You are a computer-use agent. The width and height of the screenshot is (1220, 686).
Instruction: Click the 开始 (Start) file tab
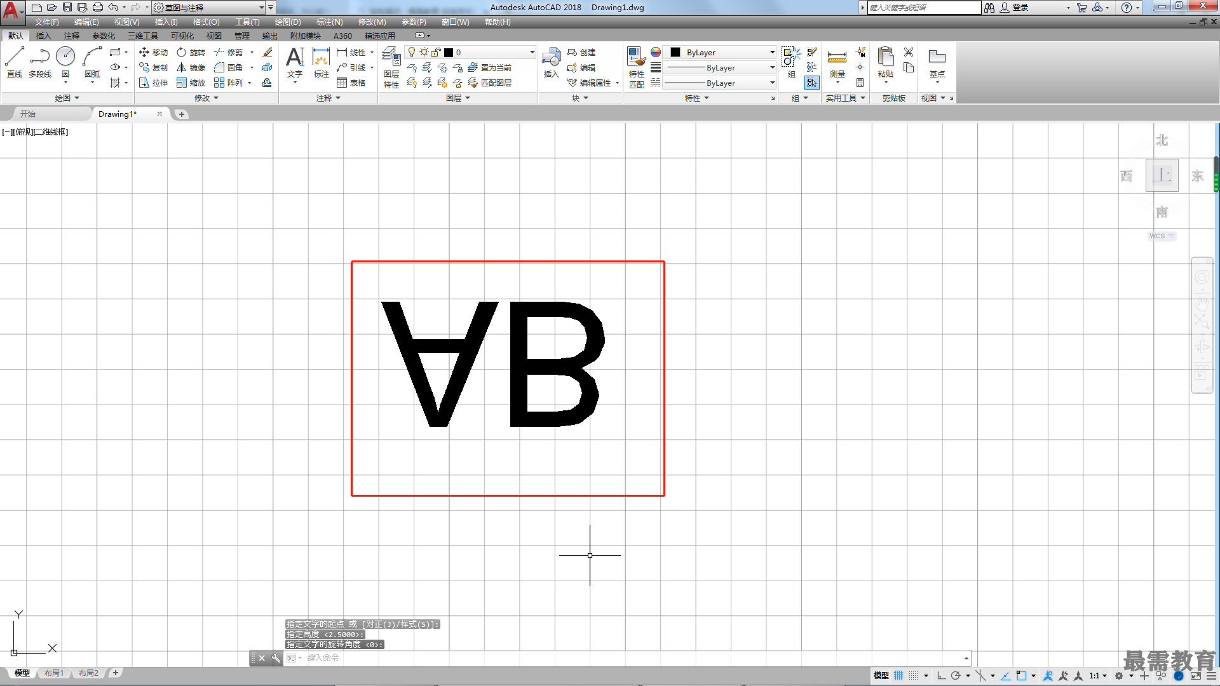27,114
